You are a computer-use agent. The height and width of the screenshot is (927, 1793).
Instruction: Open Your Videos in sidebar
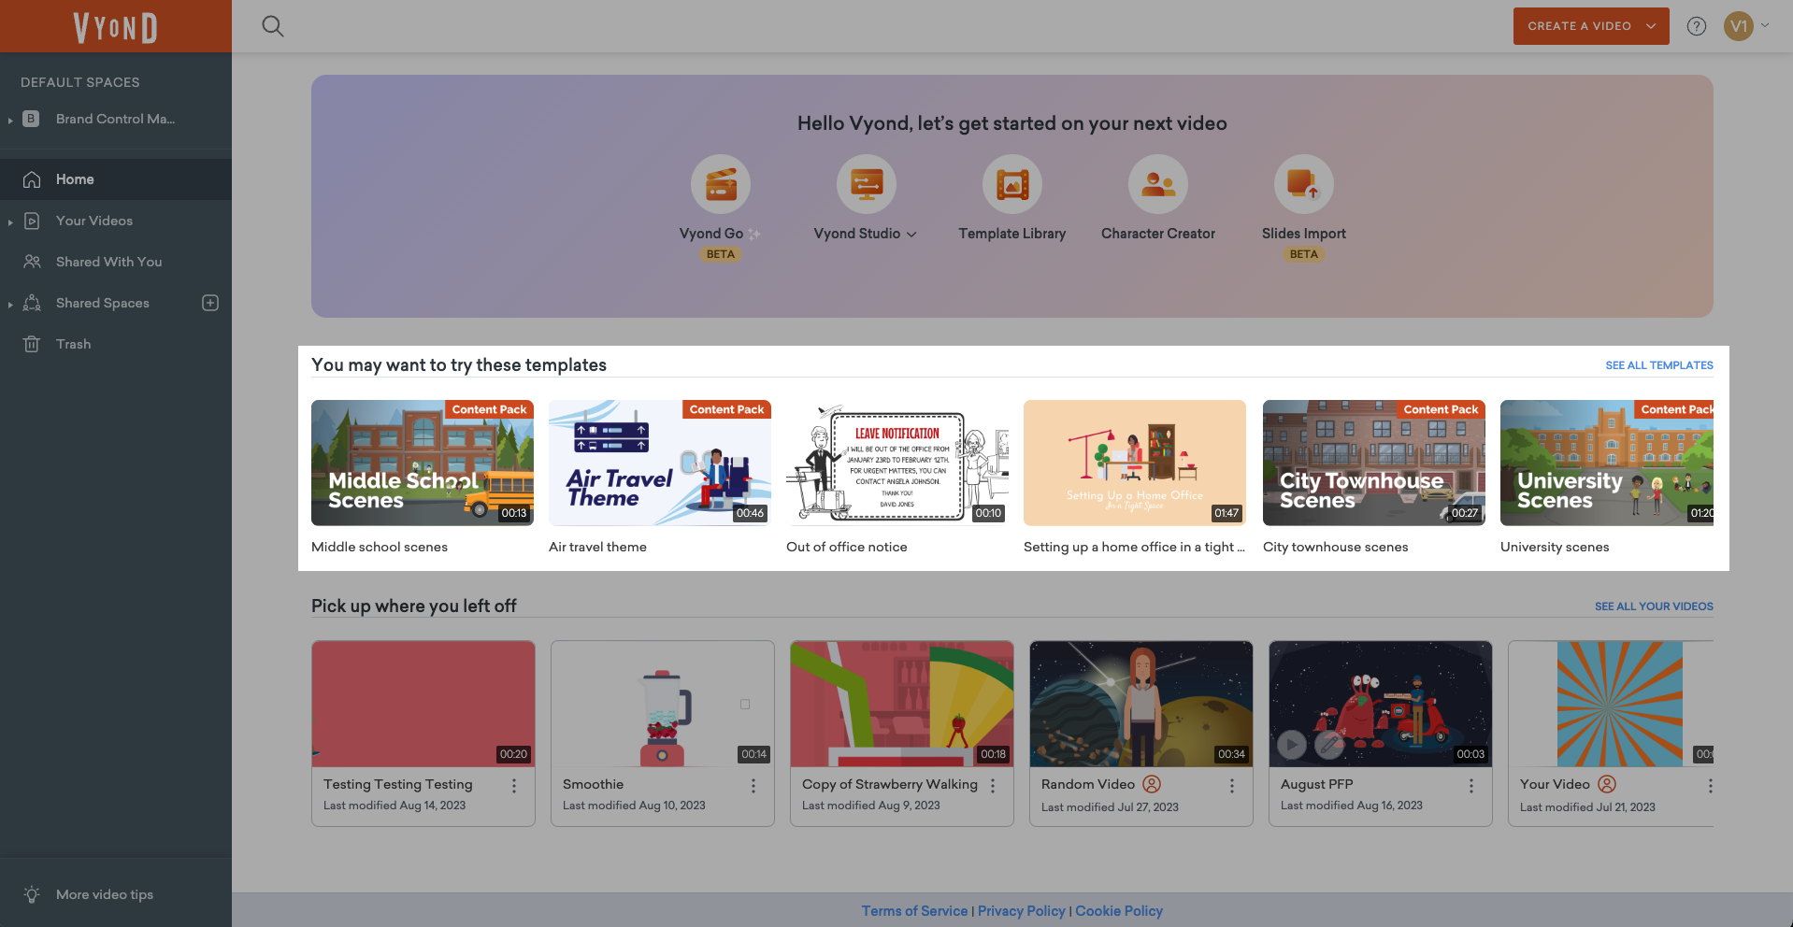pyautogui.click(x=116, y=221)
